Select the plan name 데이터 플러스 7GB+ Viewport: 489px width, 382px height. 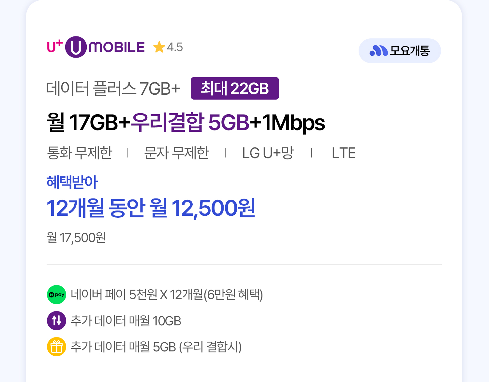click(113, 89)
